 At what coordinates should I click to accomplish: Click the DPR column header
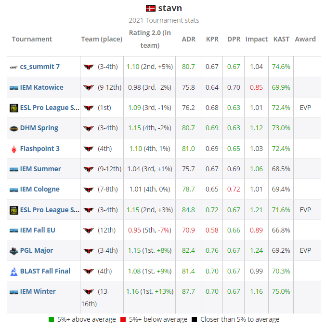pyautogui.click(x=234, y=39)
